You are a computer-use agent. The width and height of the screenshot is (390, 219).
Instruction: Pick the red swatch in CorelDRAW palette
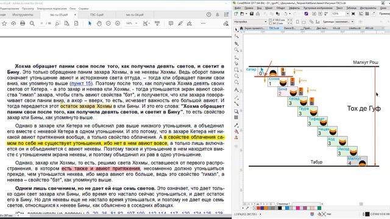tap(258, 208)
